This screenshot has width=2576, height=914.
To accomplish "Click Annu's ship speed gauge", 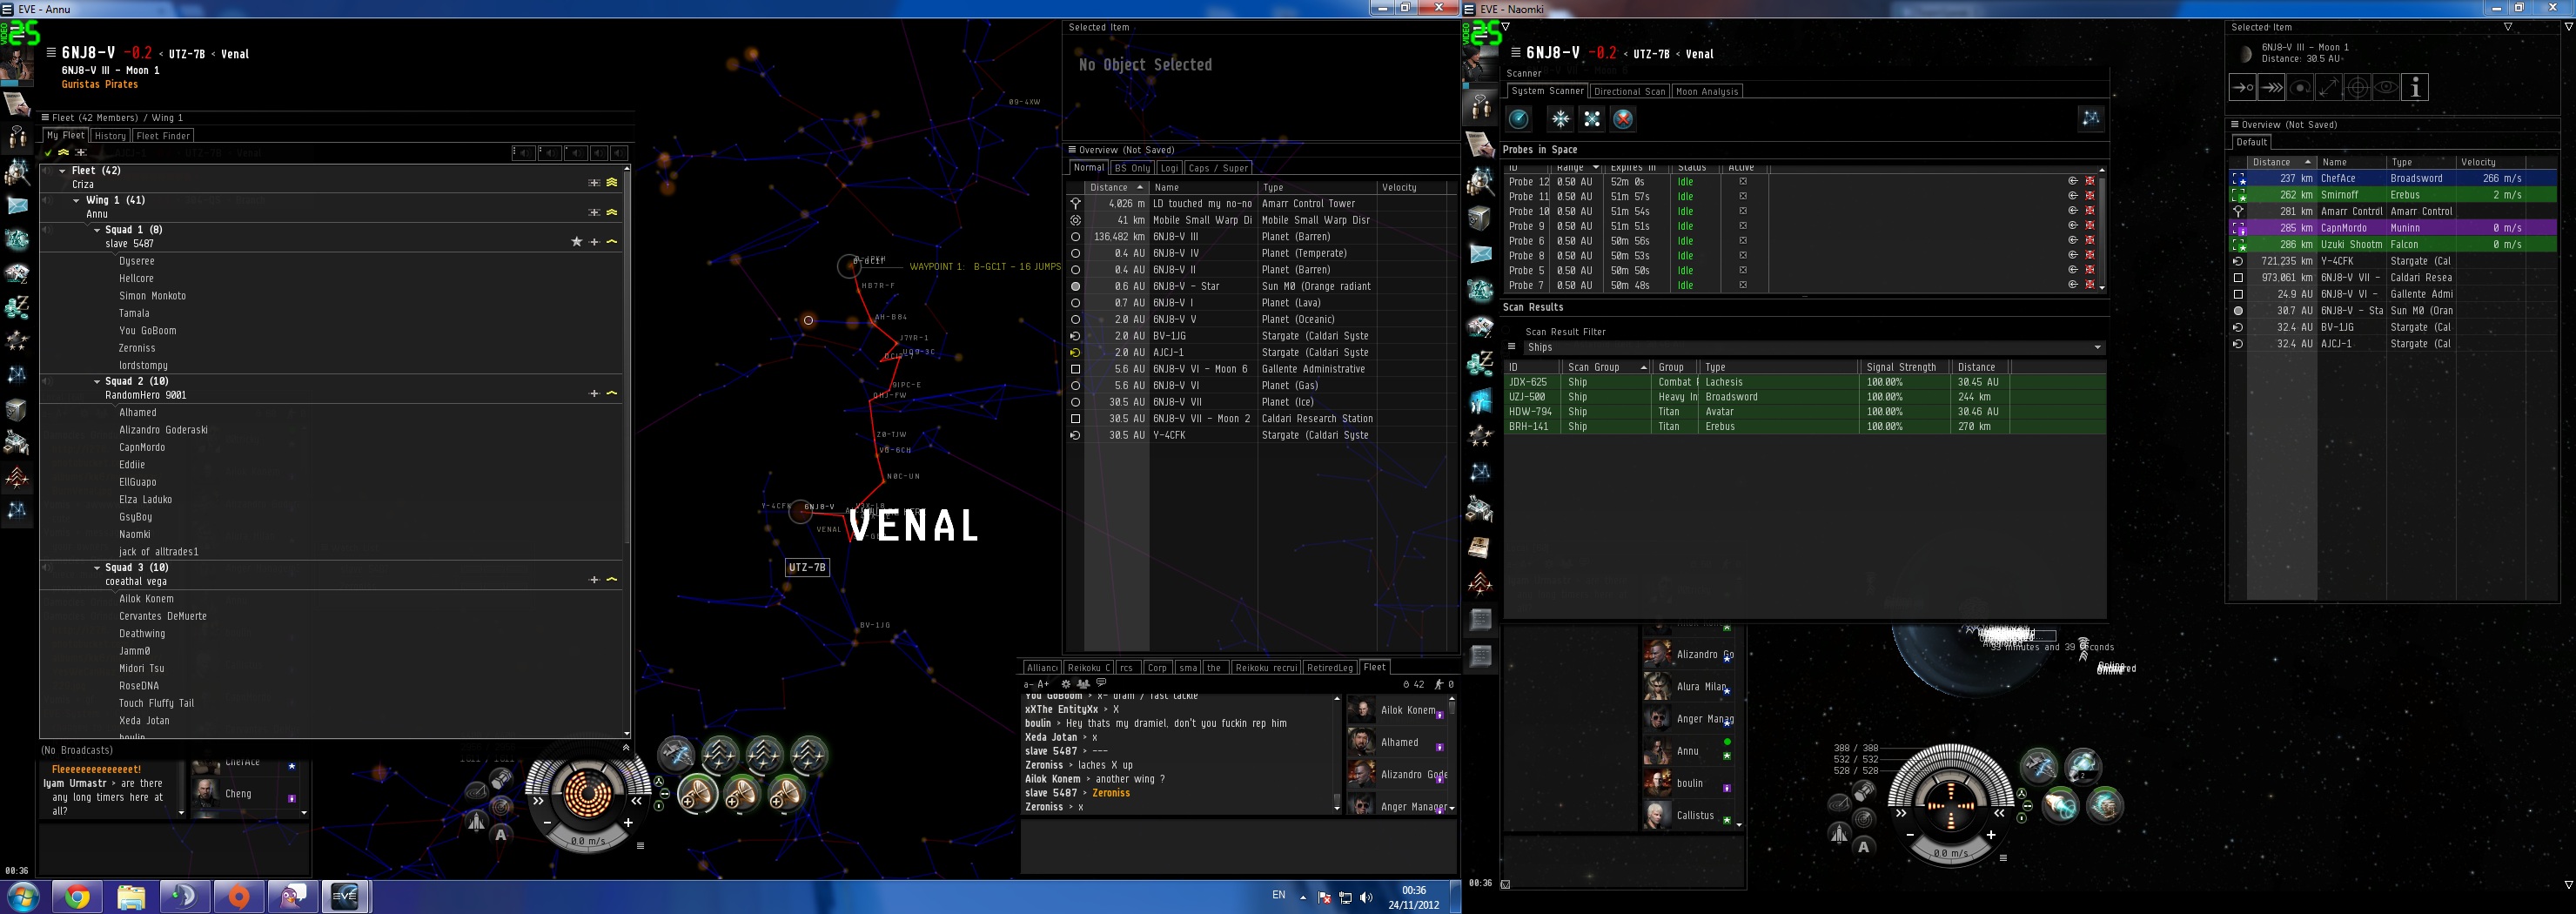I will tap(588, 842).
